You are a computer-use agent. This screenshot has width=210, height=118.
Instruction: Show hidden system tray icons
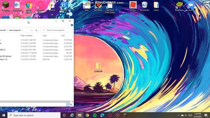[178, 115]
